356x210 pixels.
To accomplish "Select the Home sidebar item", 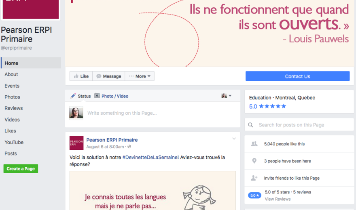I will (31, 63).
